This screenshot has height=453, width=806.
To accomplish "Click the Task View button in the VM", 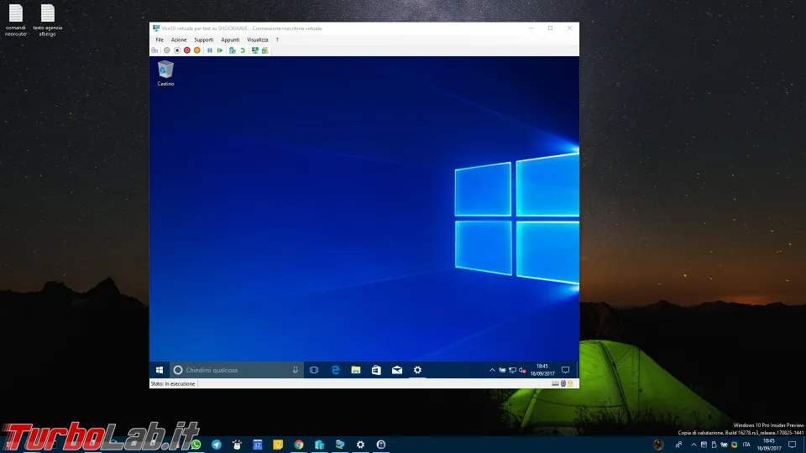I will pyautogui.click(x=314, y=370).
